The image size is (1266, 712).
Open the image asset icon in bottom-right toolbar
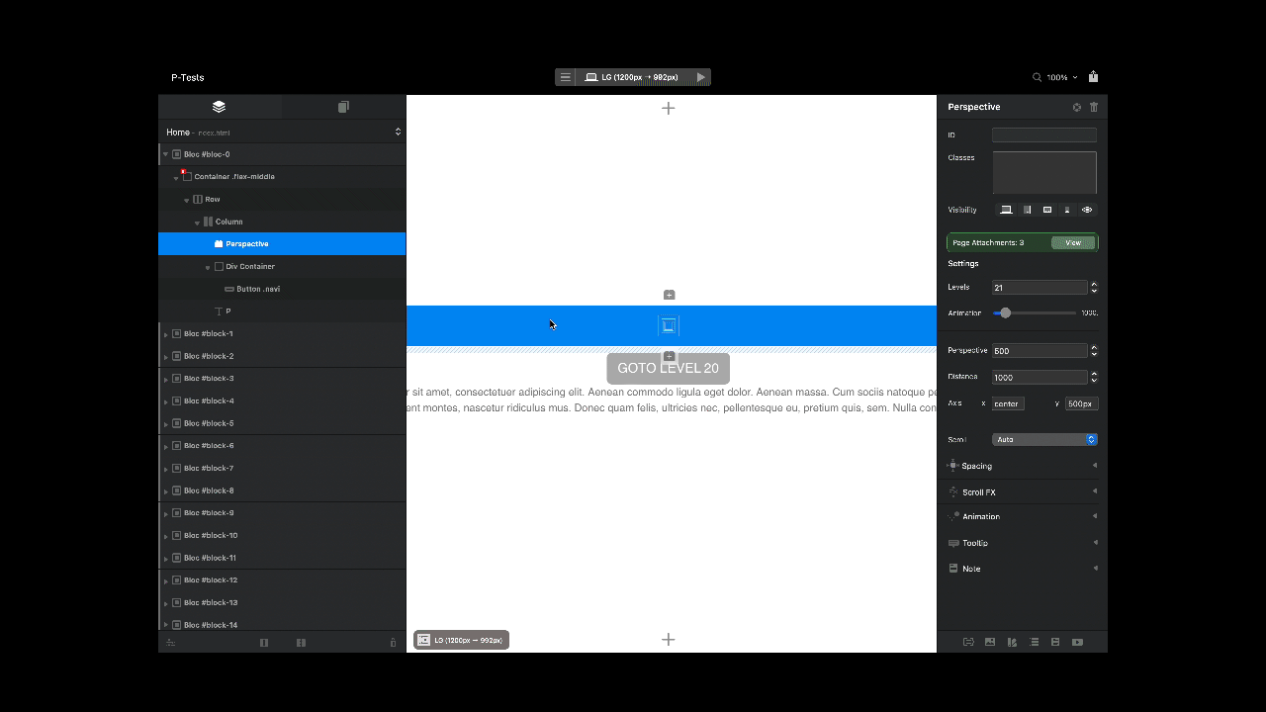point(990,642)
